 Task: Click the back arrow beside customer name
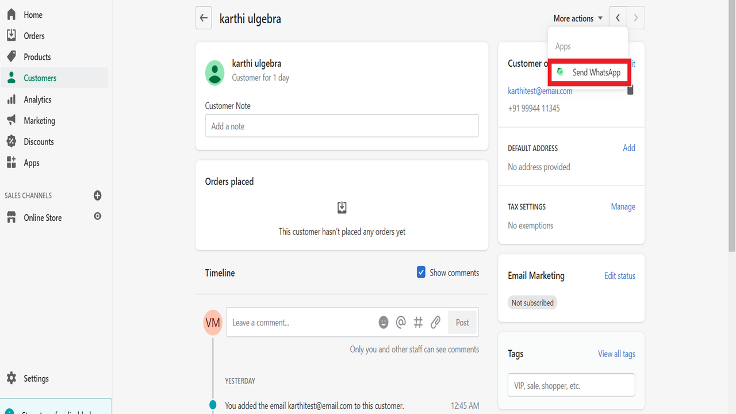204,18
